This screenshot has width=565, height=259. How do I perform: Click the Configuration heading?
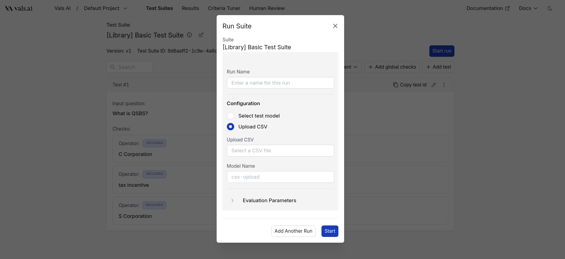243,104
